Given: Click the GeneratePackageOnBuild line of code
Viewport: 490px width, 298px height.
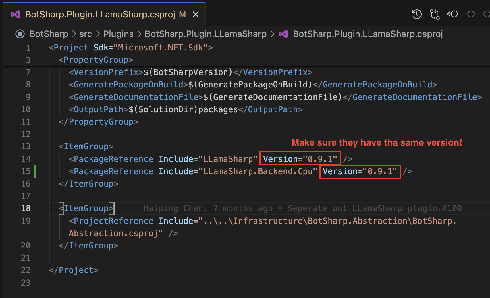Looking at the screenshot, I should 253,85.
